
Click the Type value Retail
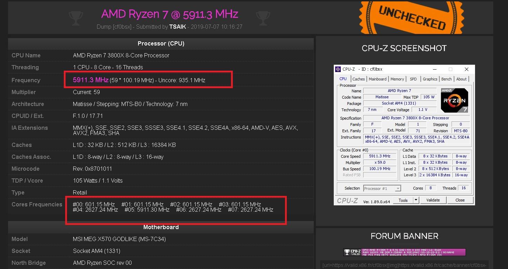click(80, 192)
